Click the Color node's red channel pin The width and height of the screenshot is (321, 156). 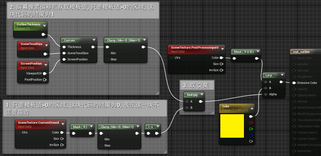click(x=251, y=123)
